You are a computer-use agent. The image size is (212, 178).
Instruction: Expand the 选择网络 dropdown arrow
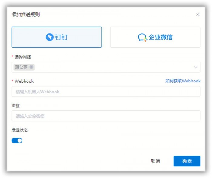(196, 67)
